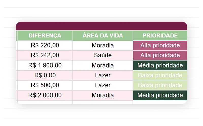Image resolution: width=203 pixels, height=126 pixels.
Task: Open Alta prioridade dropdown in Saúde row
Action: pyautogui.click(x=160, y=55)
